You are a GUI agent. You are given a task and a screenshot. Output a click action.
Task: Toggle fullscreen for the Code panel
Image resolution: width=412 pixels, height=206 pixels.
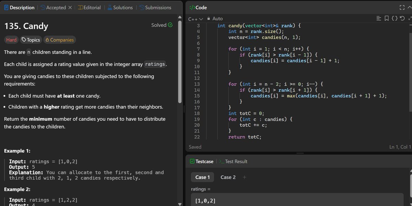click(x=402, y=8)
